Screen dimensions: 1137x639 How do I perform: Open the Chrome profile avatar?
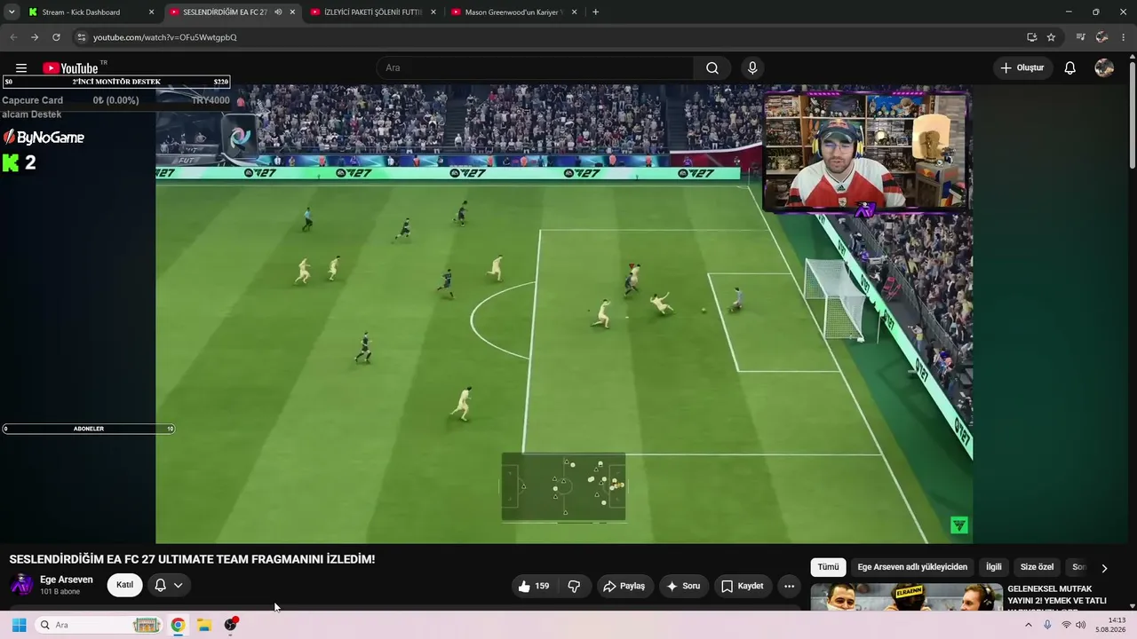coord(1102,37)
